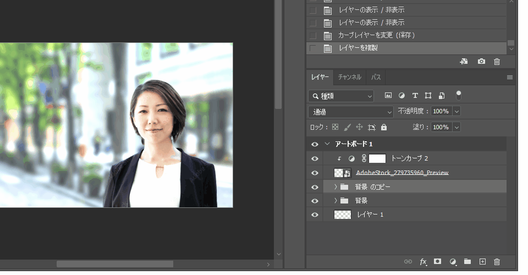Viewport: 528px width, 275px height.
Task: Collapse the アートボード 1 group
Action: coord(327,144)
